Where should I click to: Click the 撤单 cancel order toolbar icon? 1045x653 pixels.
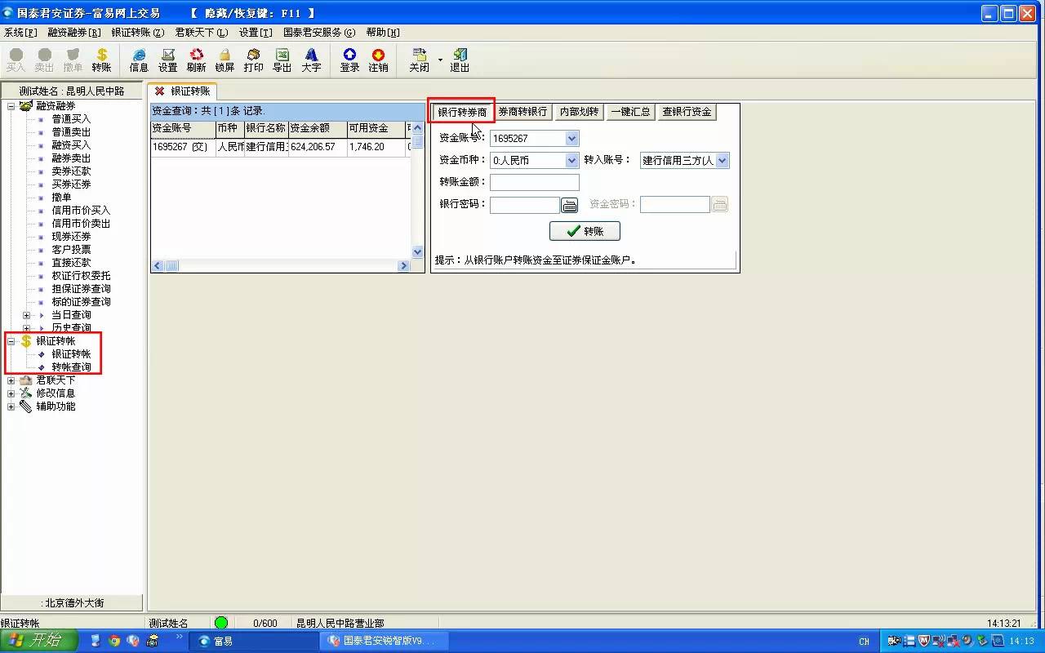pyautogui.click(x=73, y=60)
